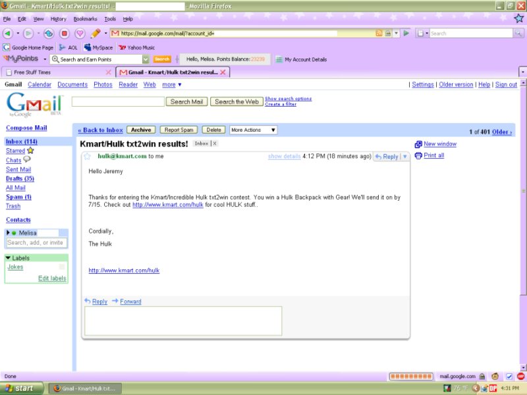Open the Bookmarks menu
The width and height of the screenshot is (527, 395).
coord(84,19)
